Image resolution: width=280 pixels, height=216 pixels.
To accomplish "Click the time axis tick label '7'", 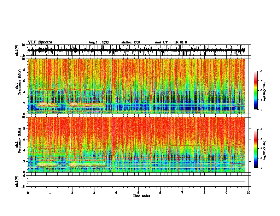I will click(182, 193).
